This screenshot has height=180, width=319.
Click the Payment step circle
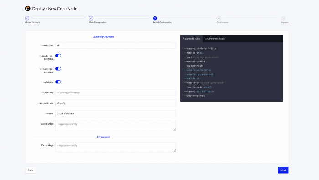(283, 18)
